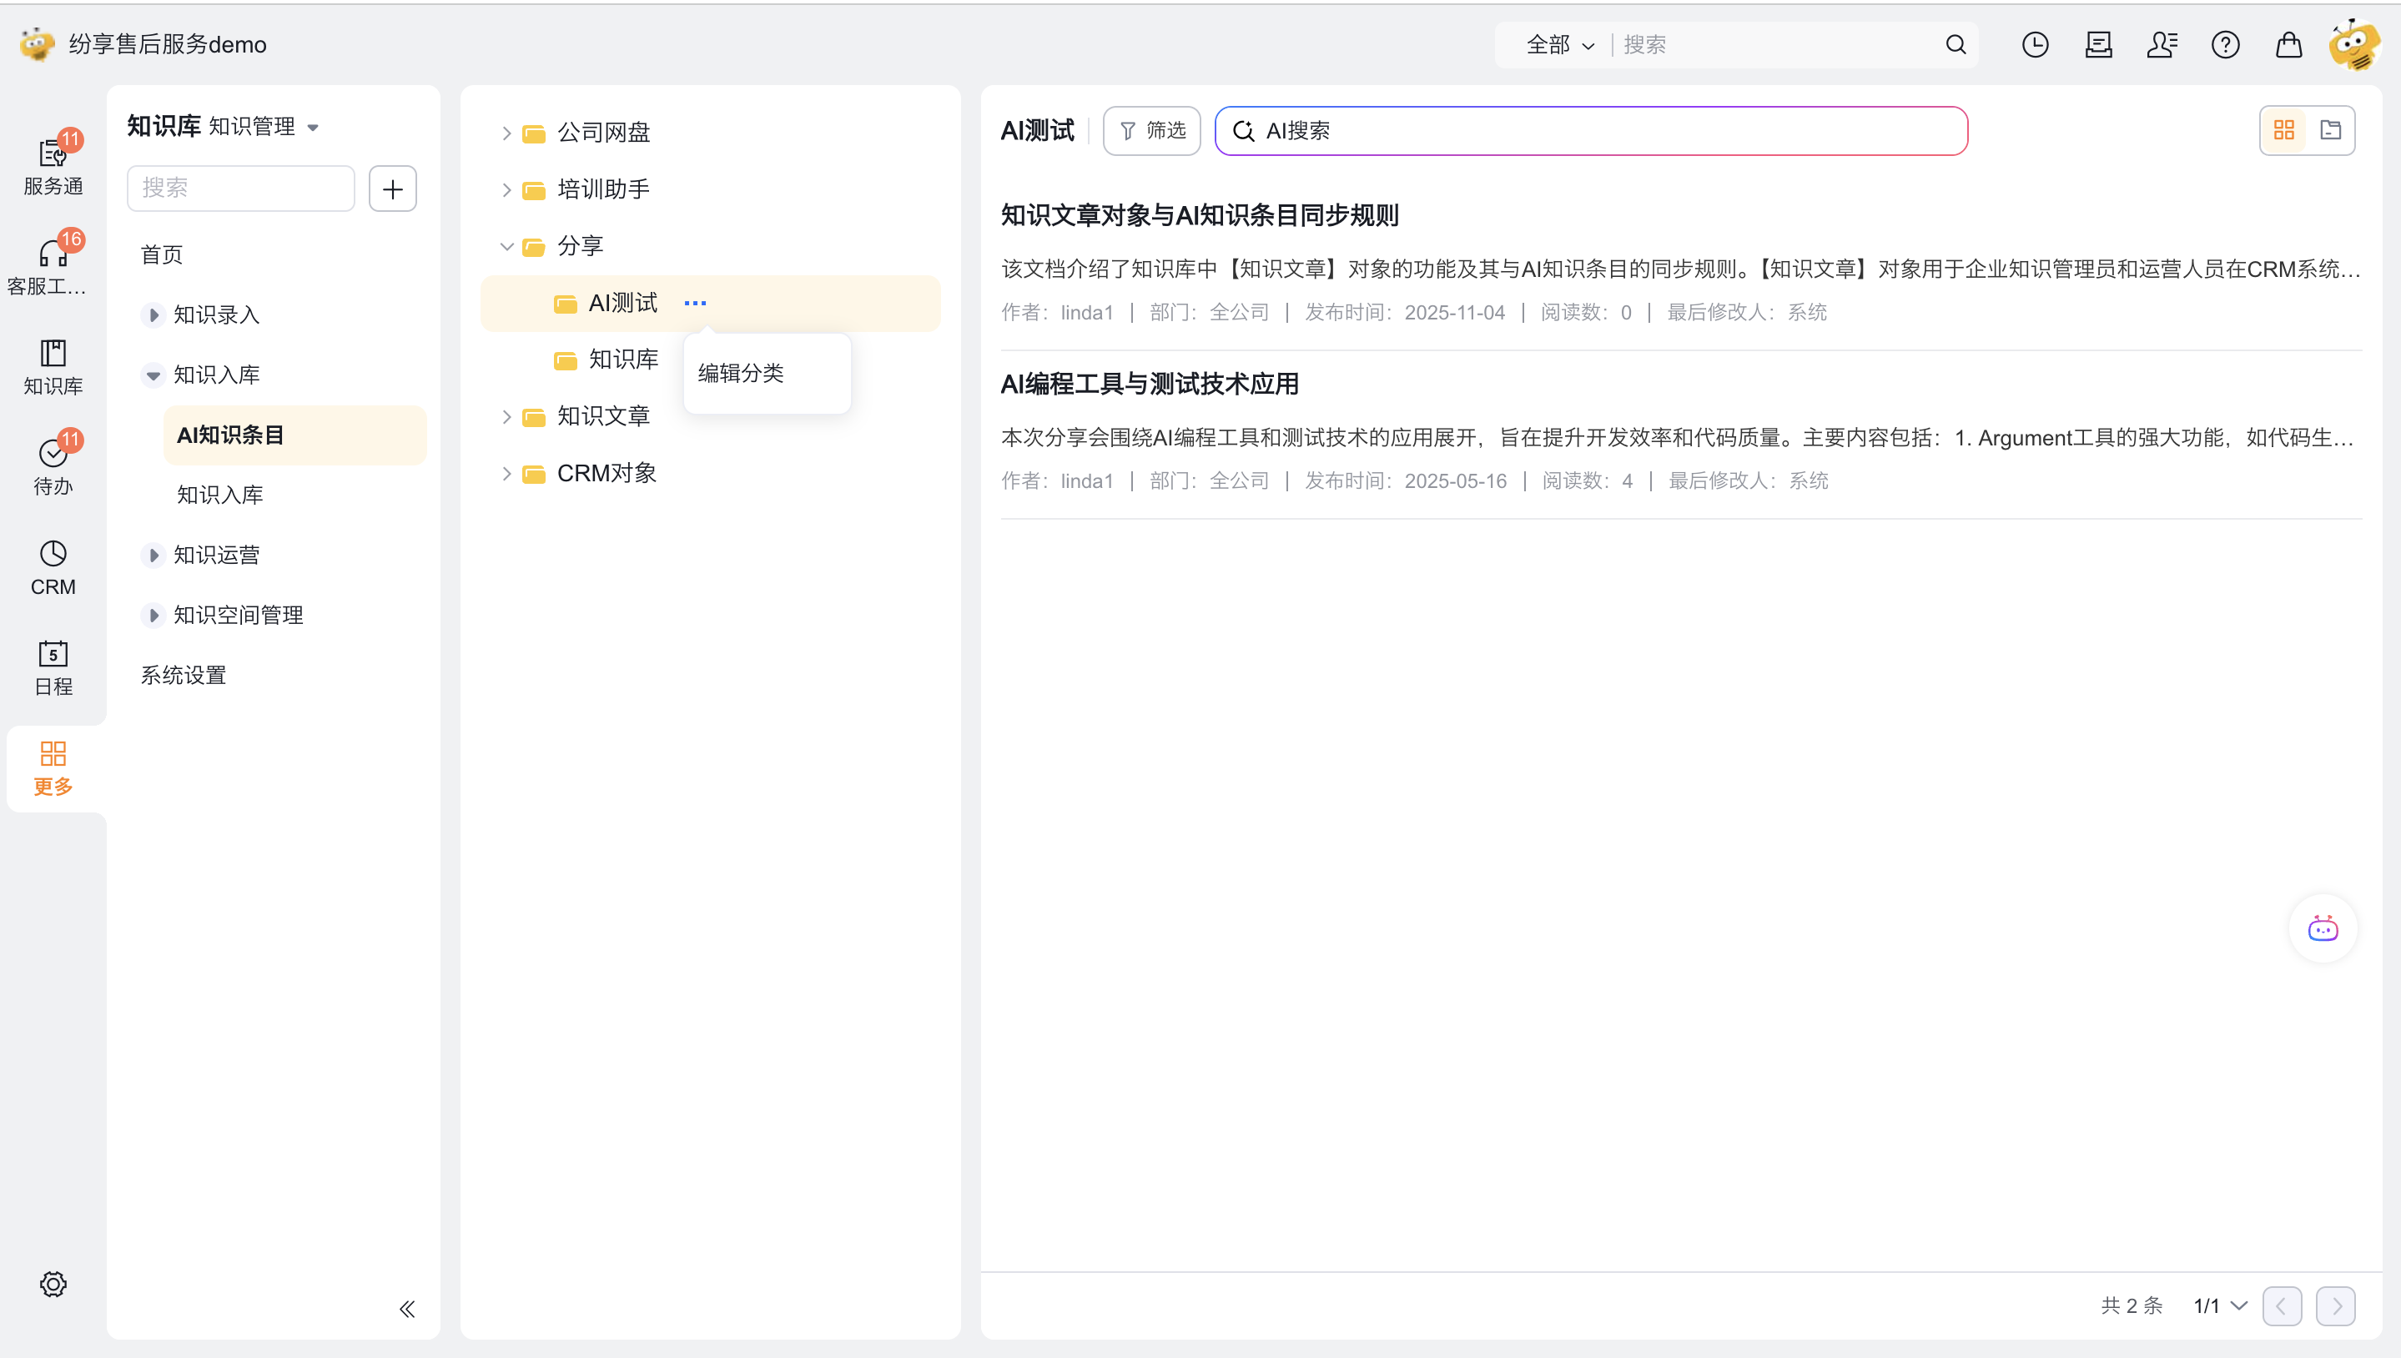The image size is (2401, 1358).
Task: Click the three-dot menu beside AI测试
Action: pyautogui.click(x=695, y=303)
